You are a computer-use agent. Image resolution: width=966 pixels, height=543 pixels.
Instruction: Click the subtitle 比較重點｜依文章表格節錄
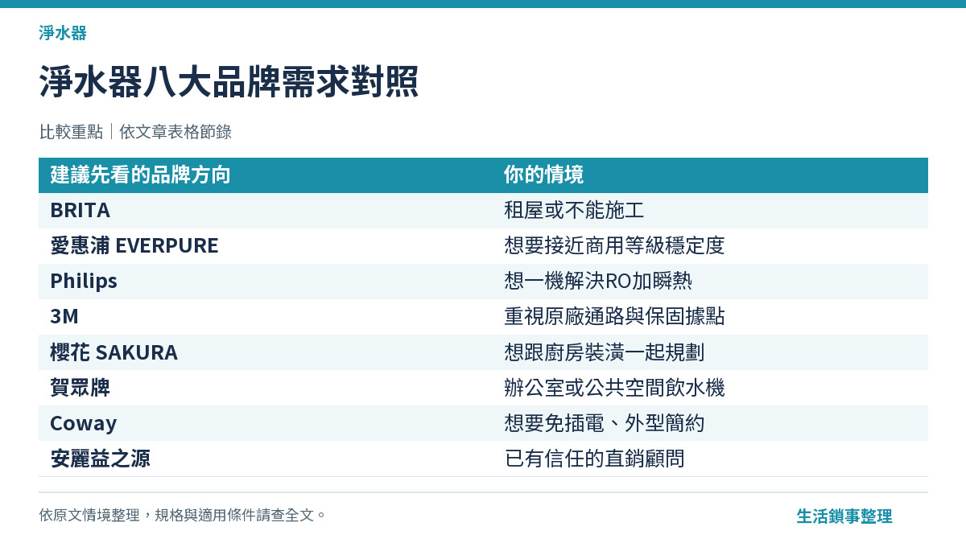point(135,132)
